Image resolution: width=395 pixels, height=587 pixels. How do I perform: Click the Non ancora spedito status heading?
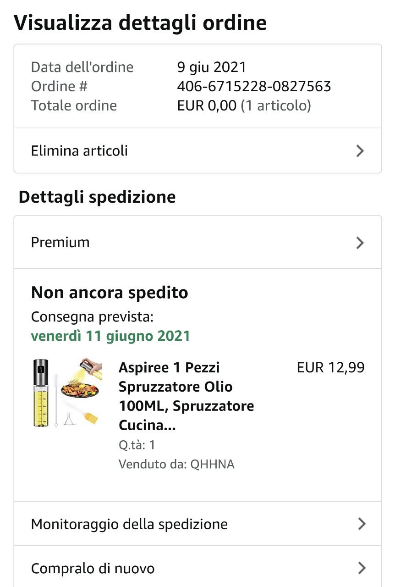(x=110, y=293)
